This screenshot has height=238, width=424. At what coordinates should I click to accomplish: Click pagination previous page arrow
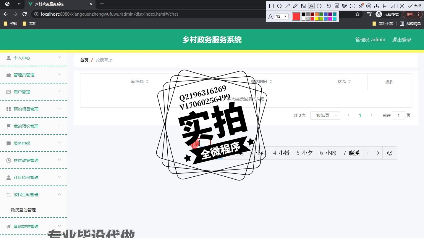349,115
